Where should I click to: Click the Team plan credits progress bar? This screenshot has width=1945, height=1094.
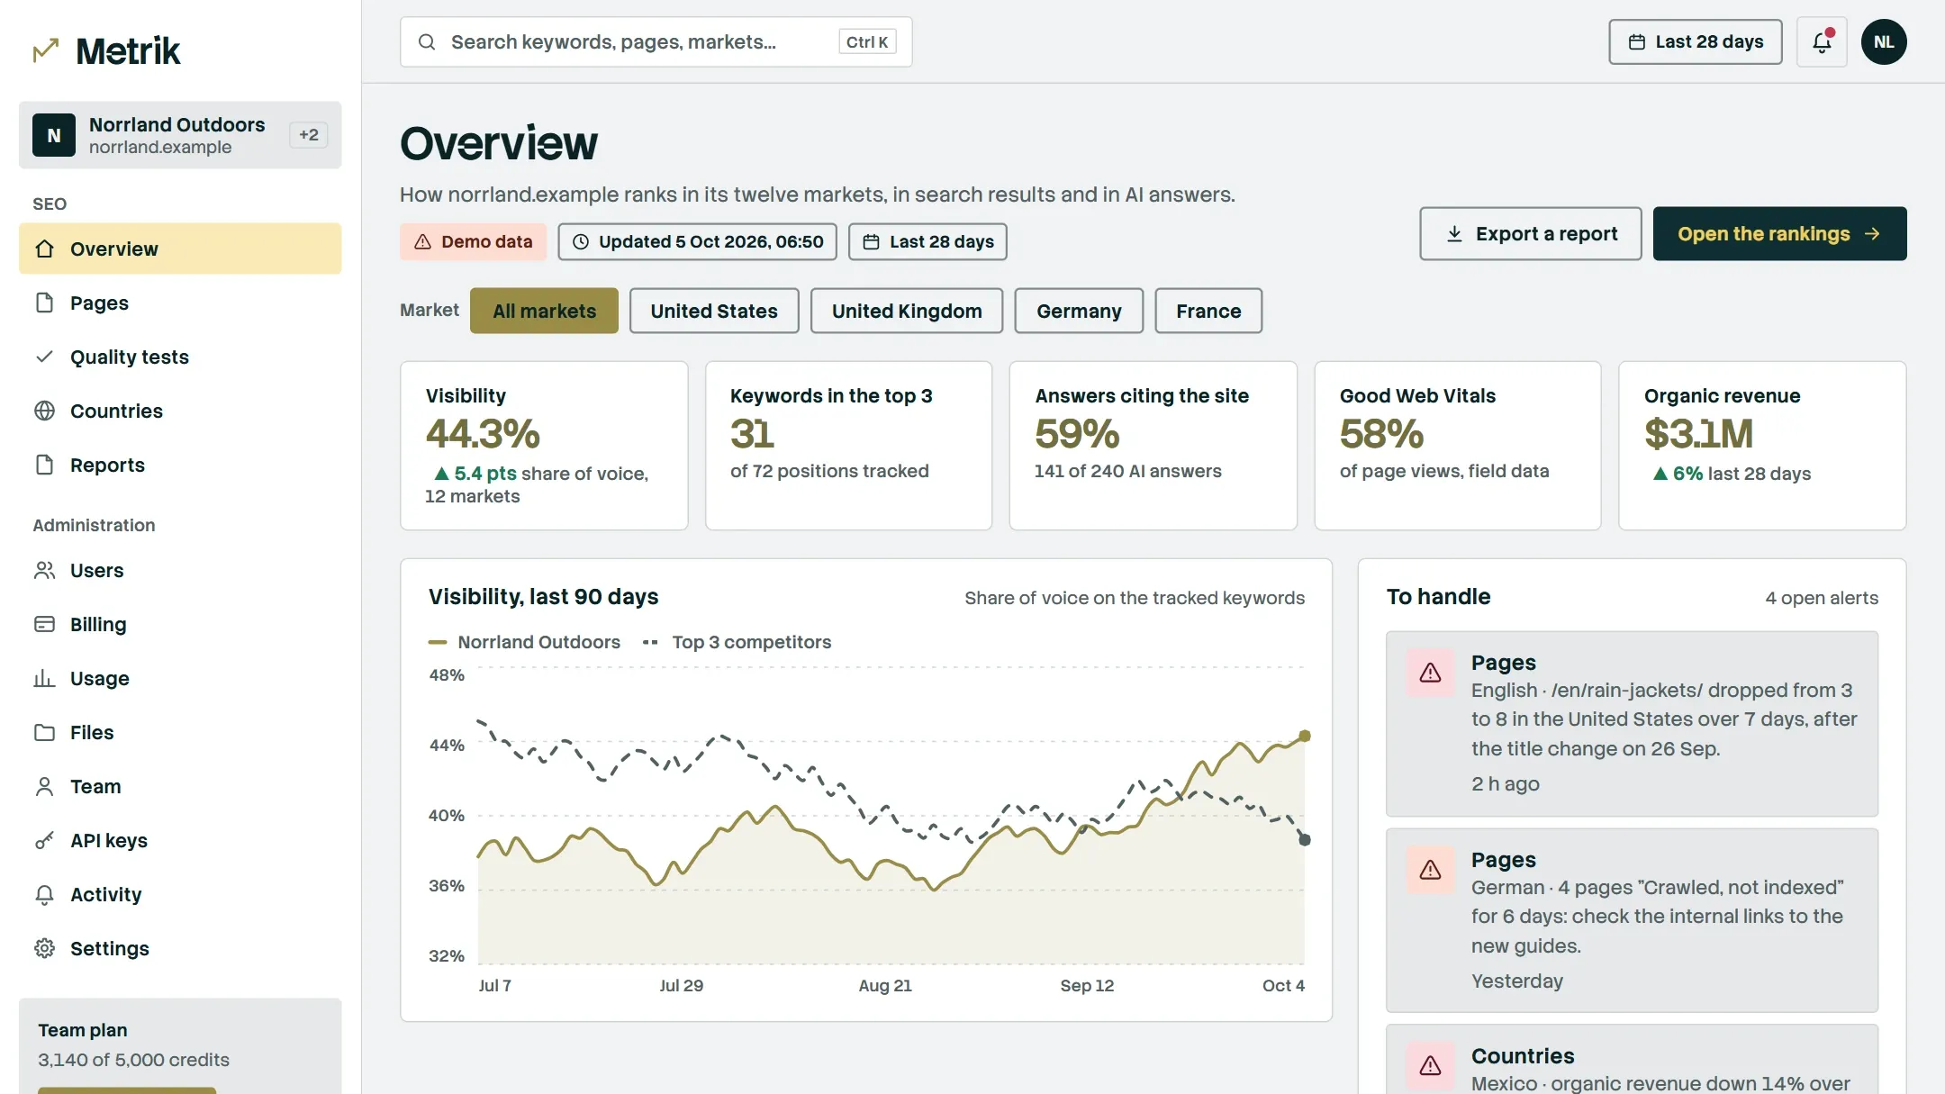127,1090
